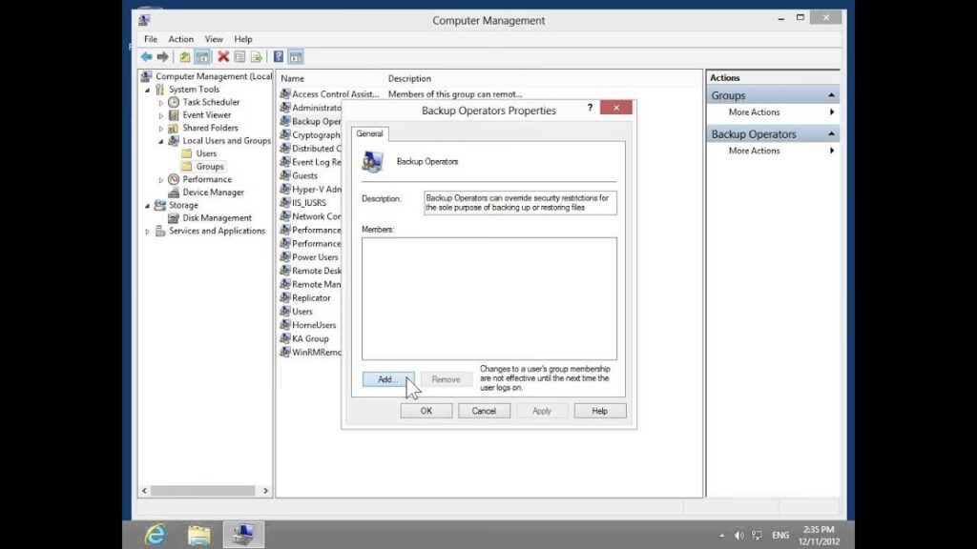Open File Explorer from the taskbar
This screenshot has width=977, height=549.
[198, 534]
